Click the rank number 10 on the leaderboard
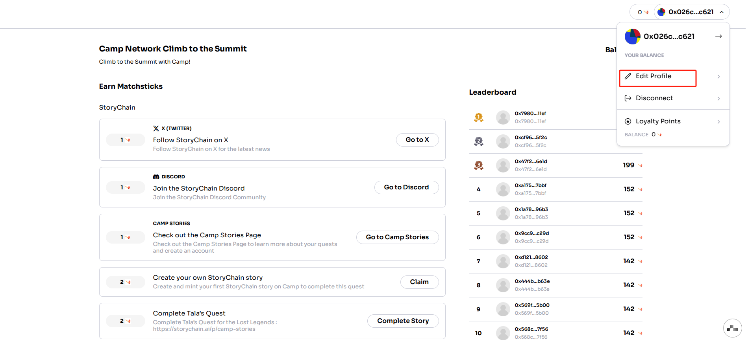 tap(478, 333)
